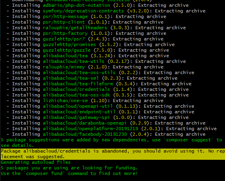The width and height of the screenshot is (225, 181).
Task: Select the ralouphie/mimey package text
Action: tap(64, 67)
